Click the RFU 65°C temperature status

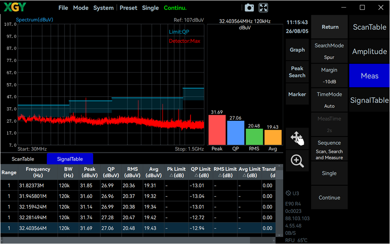(296, 240)
